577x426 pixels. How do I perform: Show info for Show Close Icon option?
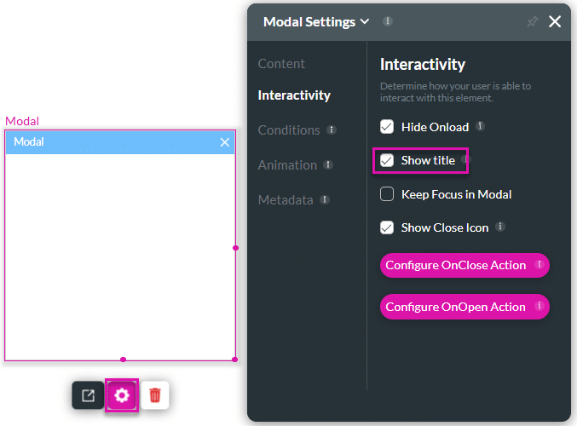pyautogui.click(x=499, y=227)
